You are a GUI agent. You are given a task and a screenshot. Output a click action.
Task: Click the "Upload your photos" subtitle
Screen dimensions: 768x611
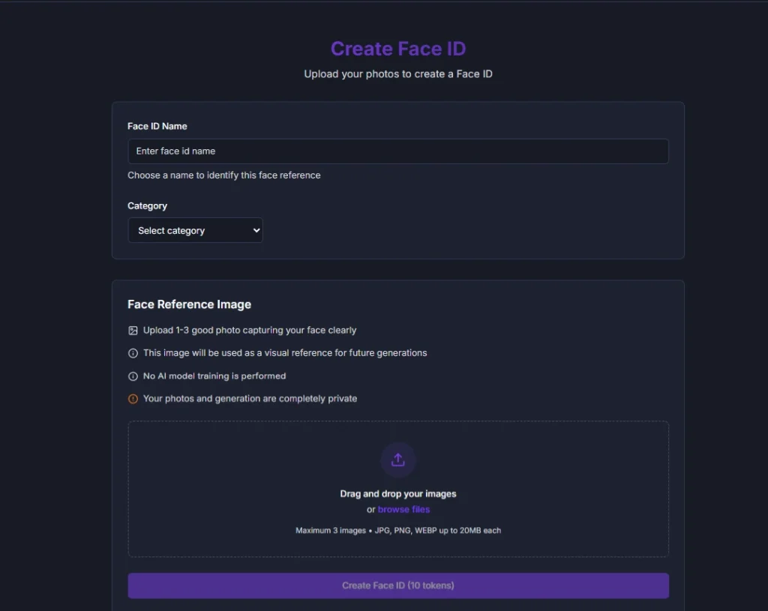click(398, 73)
